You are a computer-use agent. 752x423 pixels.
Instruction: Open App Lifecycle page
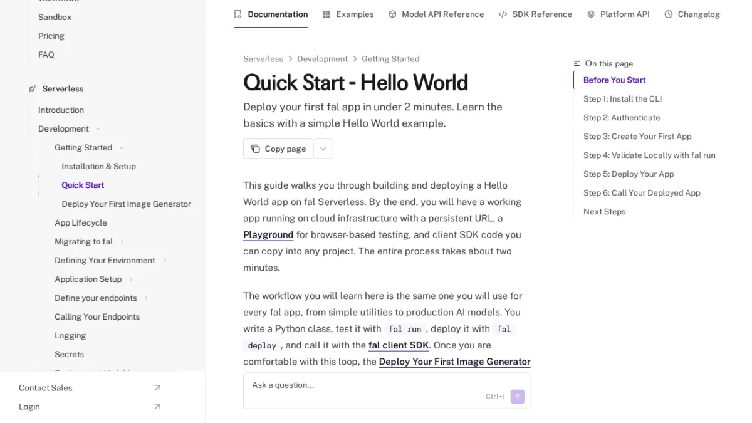(80, 222)
